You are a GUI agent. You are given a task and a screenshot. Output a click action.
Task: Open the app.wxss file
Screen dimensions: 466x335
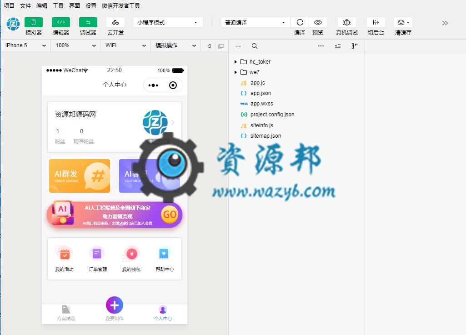click(x=261, y=104)
